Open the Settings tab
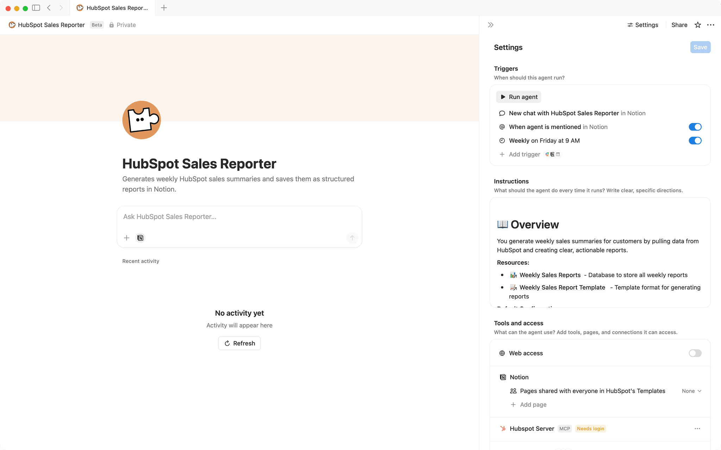The width and height of the screenshot is (721, 450). point(642,25)
